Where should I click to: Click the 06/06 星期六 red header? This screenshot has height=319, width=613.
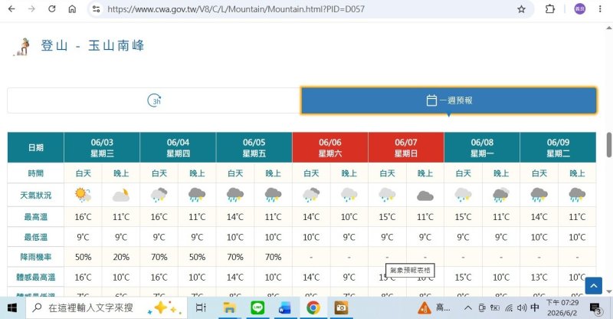[330, 147]
